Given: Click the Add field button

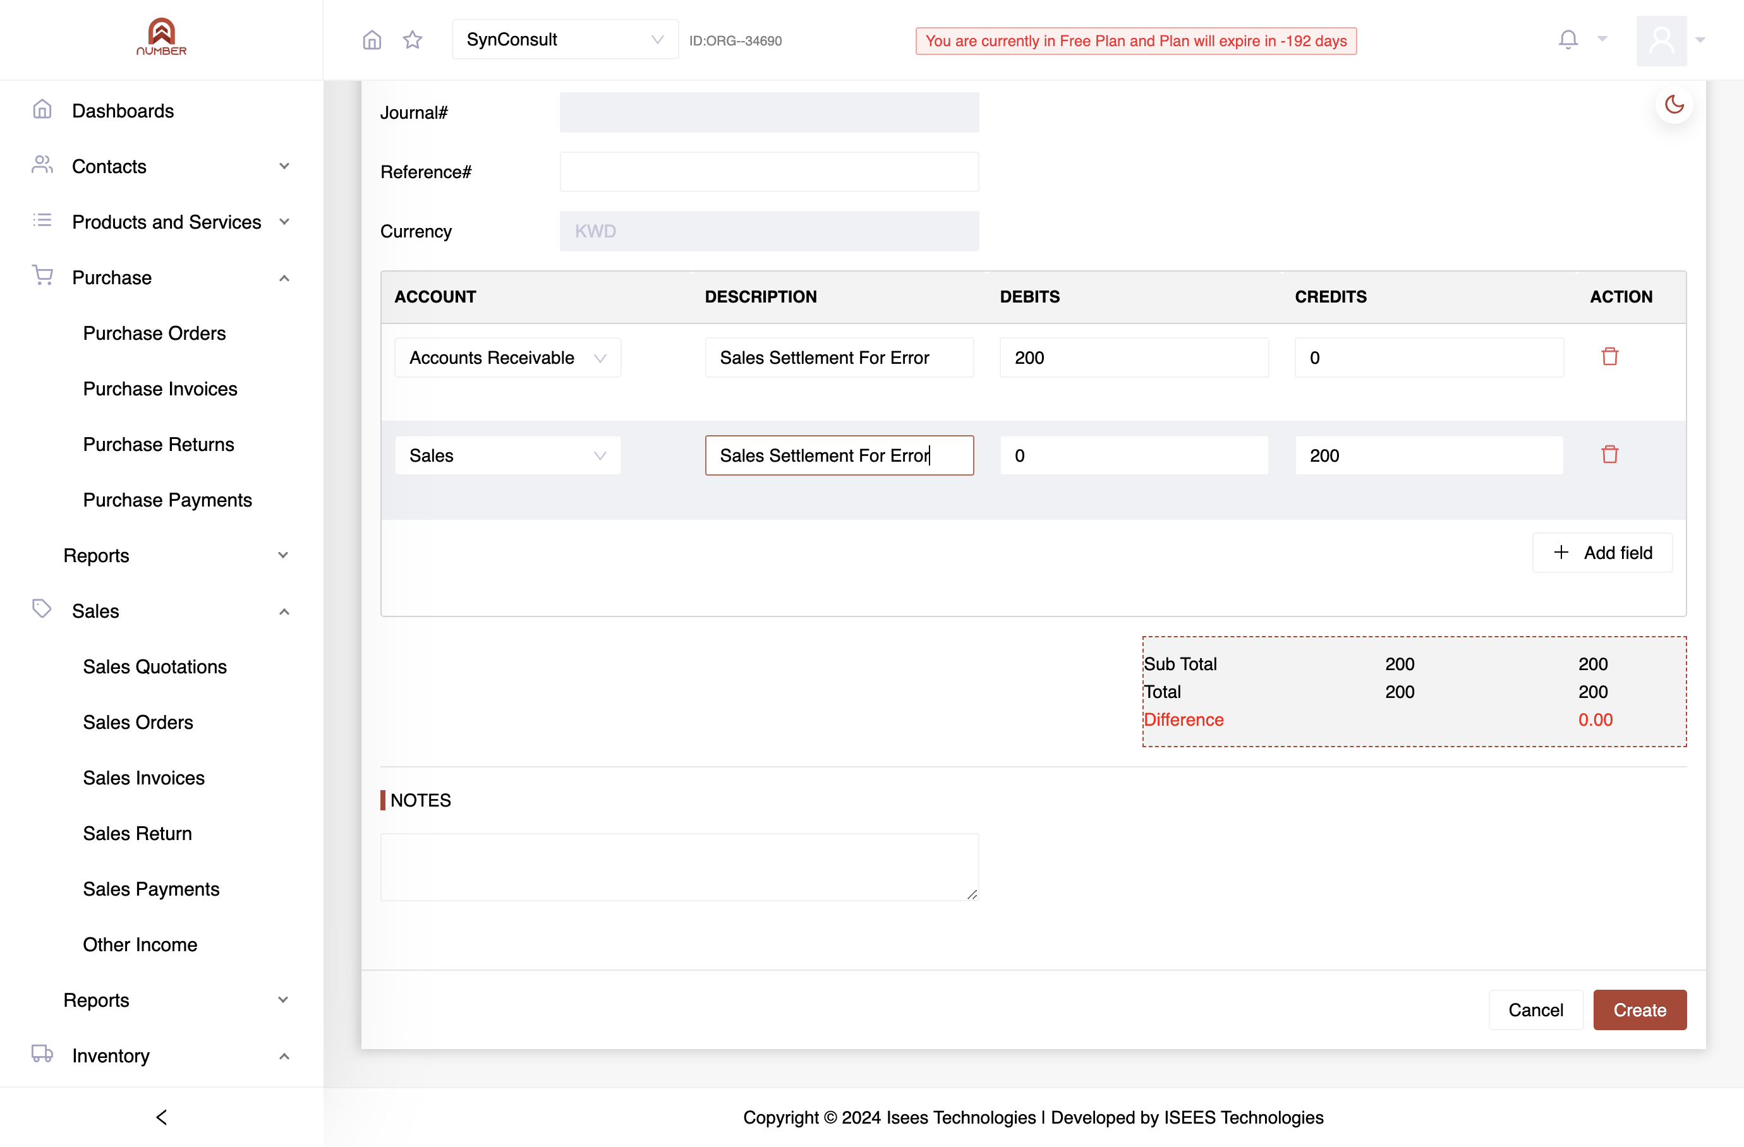Looking at the screenshot, I should (1602, 552).
